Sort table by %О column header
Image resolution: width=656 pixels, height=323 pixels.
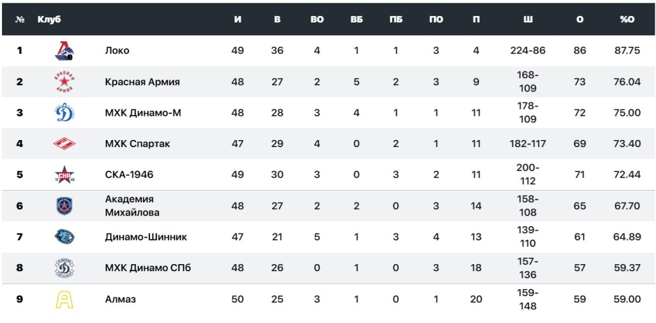tap(627, 19)
